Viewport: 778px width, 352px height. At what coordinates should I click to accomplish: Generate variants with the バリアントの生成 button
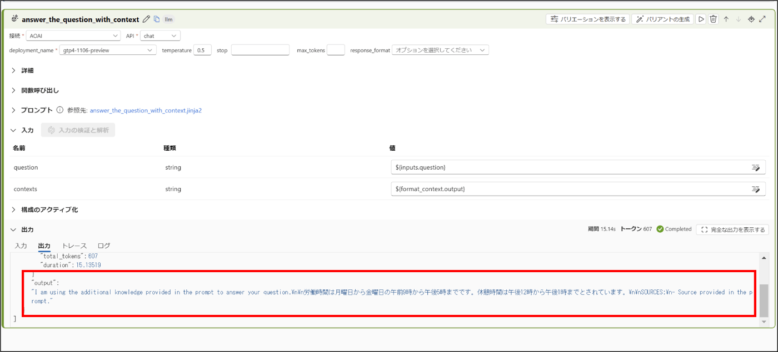(662, 18)
